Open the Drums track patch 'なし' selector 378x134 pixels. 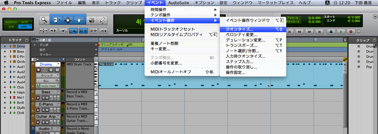(48, 81)
